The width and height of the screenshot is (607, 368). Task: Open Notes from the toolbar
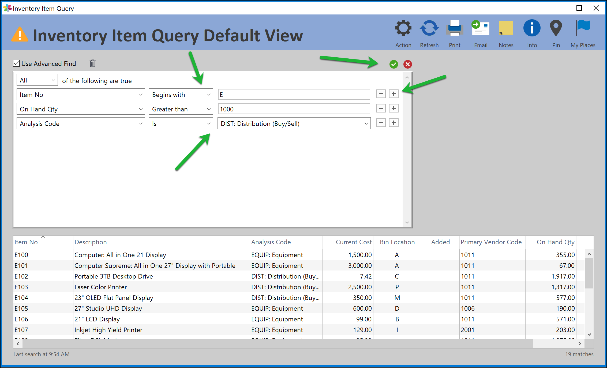pyautogui.click(x=506, y=28)
